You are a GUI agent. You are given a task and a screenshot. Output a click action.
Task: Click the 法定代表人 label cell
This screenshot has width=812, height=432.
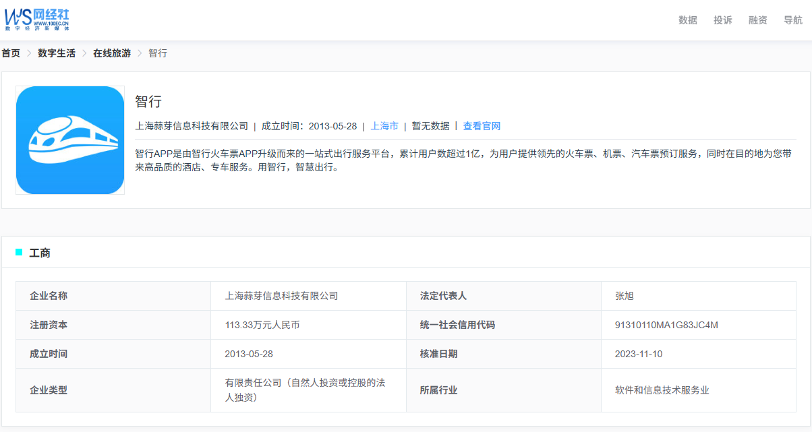coord(504,296)
